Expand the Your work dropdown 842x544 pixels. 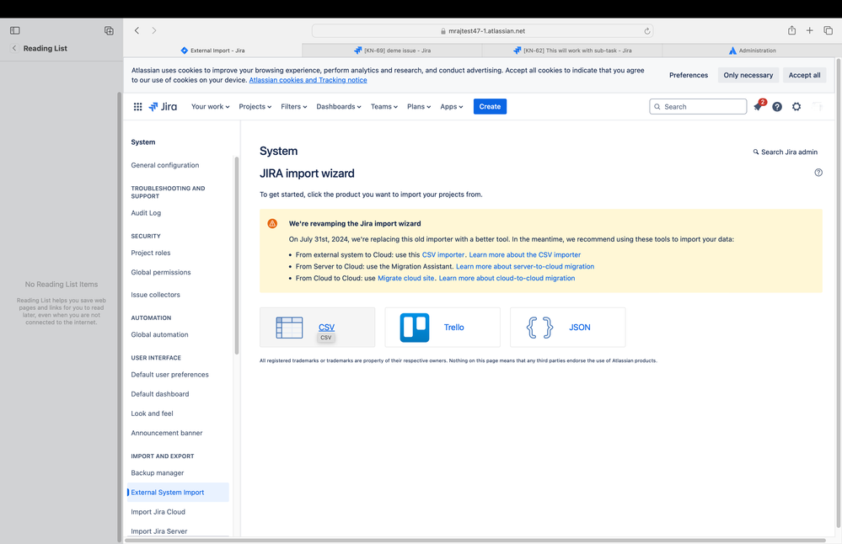coord(210,107)
